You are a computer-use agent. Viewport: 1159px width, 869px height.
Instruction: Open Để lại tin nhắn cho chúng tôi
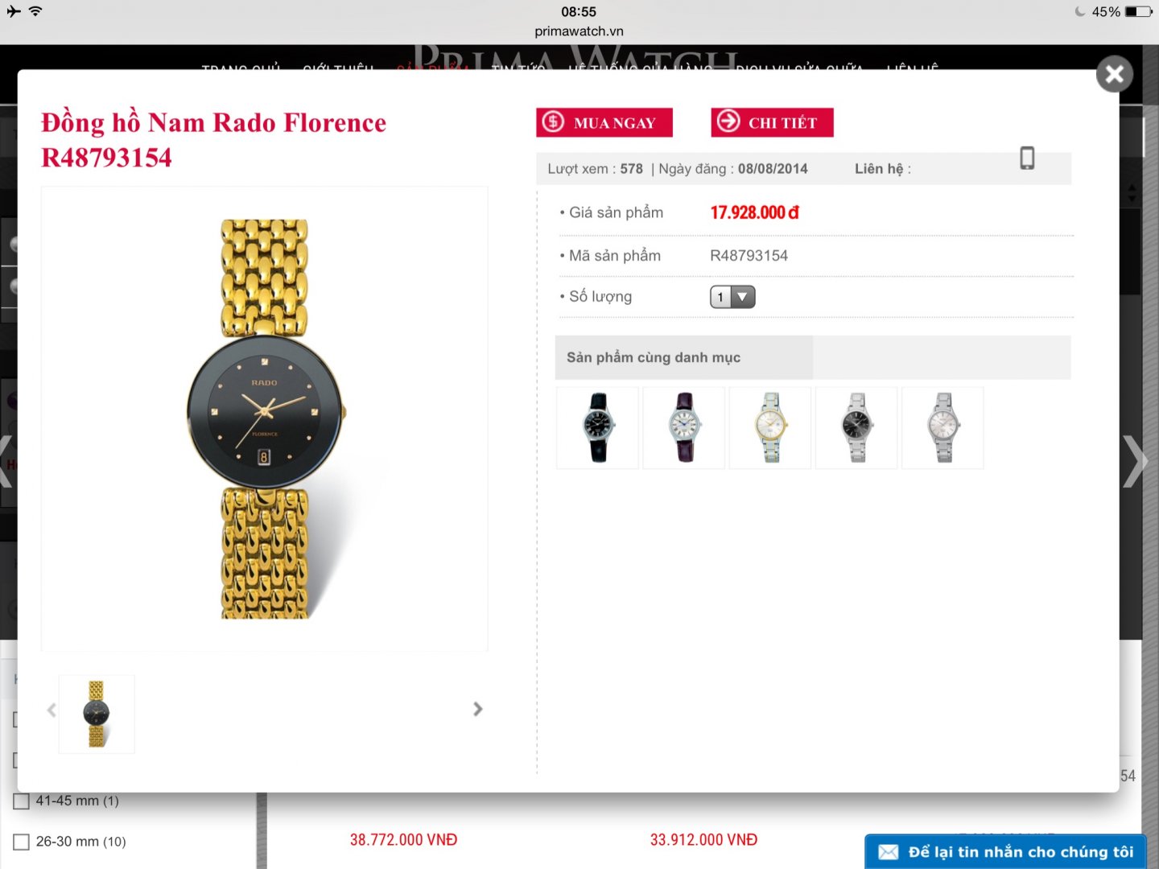point(1005,852)
